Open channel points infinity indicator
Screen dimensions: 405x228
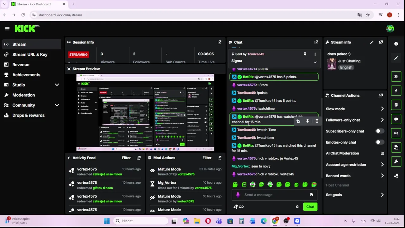238,207
